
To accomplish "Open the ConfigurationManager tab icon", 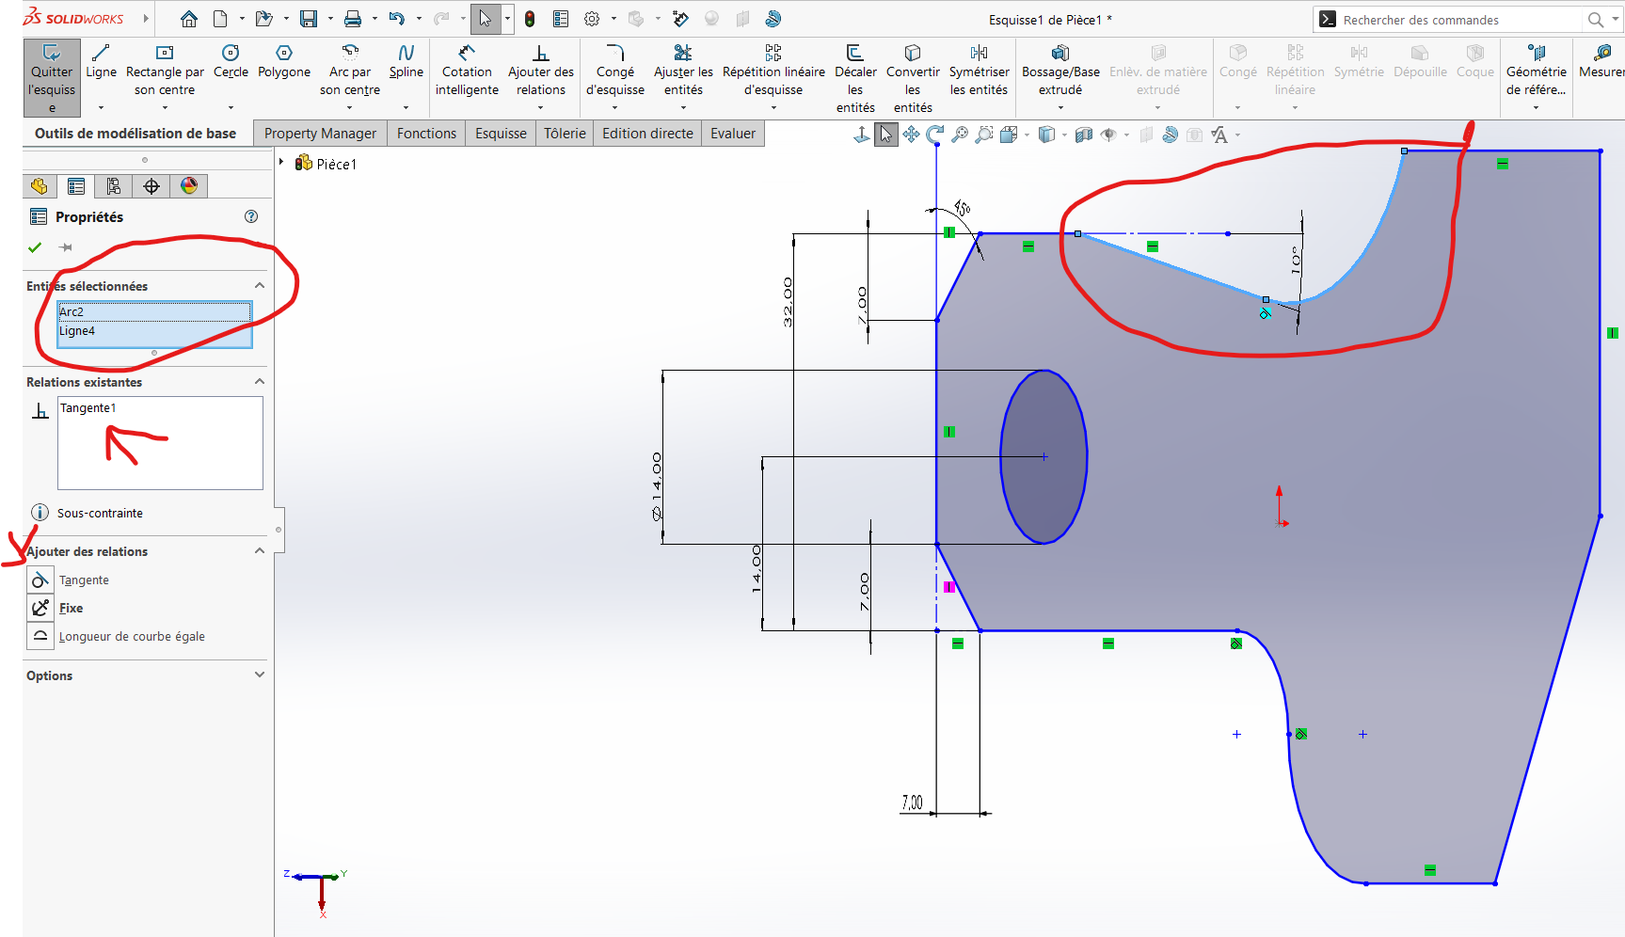I will click(114, 186).
